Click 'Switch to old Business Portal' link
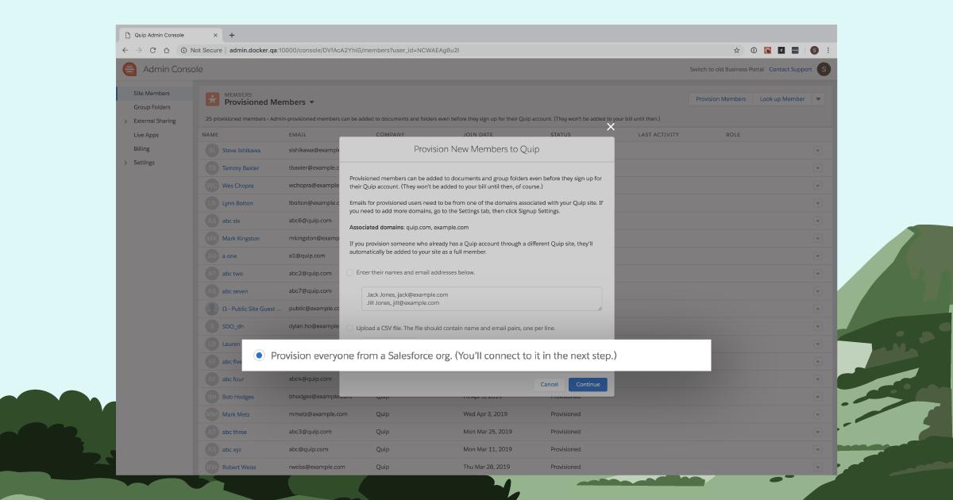This screenshot has width=953, height=500. (x=727, y=69)
